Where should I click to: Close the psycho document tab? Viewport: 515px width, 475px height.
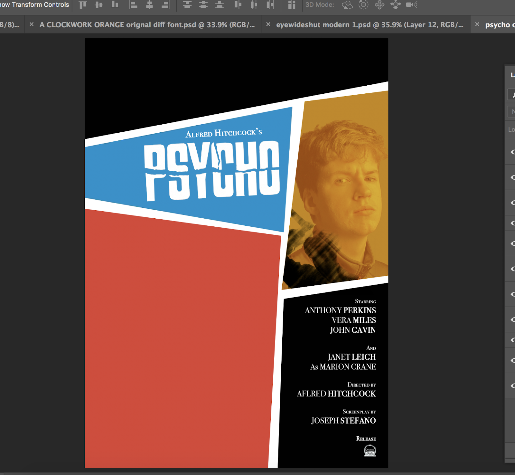coord(477,24)
